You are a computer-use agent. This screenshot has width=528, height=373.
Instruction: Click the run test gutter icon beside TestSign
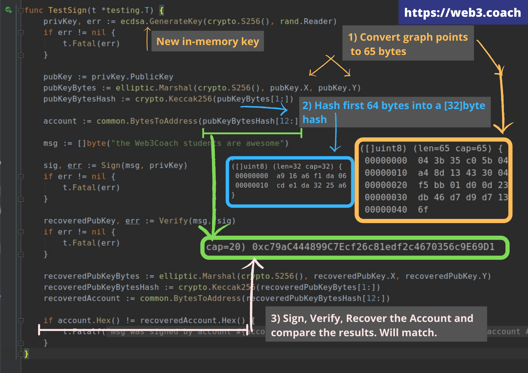(x=8, y=10)
